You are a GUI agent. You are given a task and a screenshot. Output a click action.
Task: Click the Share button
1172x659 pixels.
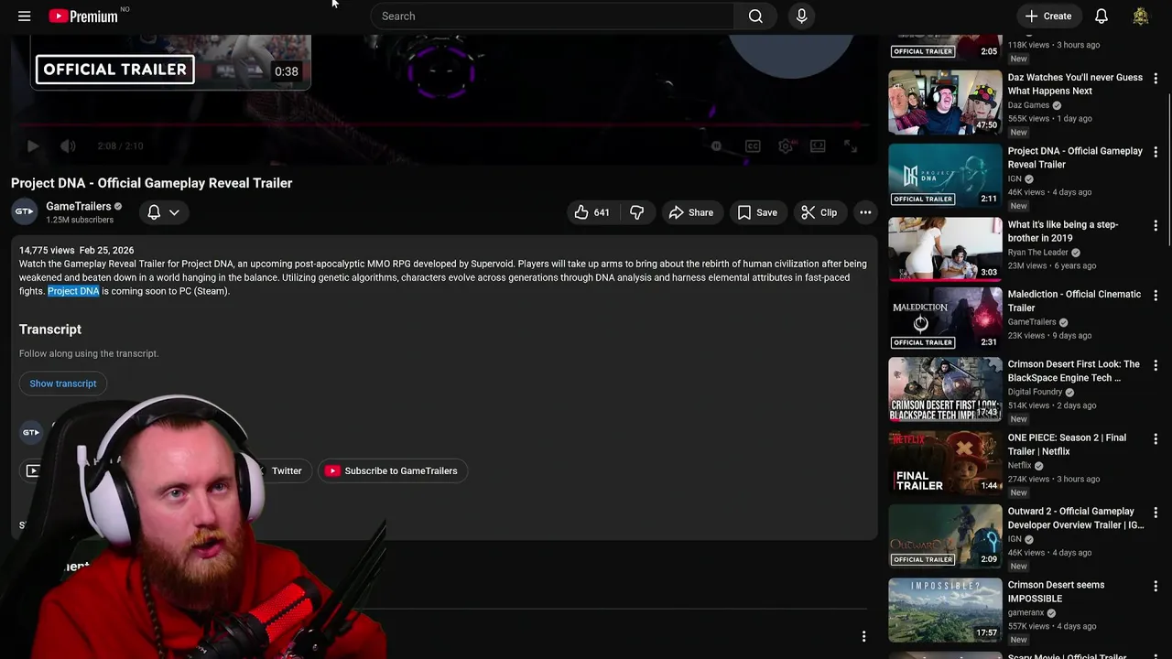[690, 212]
